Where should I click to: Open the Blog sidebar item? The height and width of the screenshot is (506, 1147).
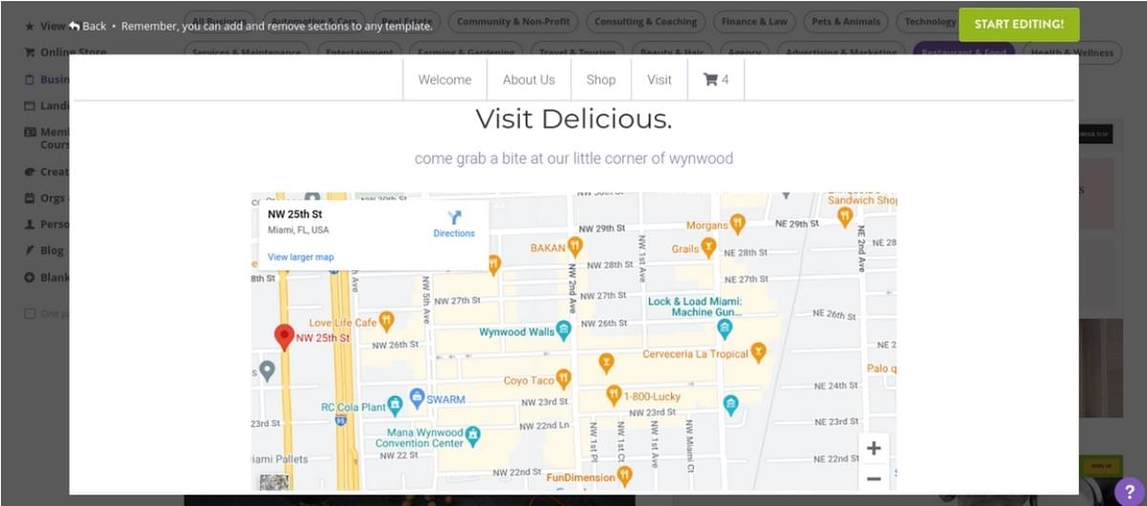pos(45,250)
